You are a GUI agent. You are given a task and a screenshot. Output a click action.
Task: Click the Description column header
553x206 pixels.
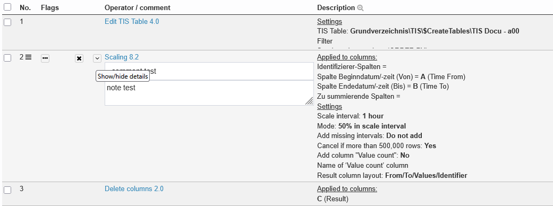tap(336, 7)
